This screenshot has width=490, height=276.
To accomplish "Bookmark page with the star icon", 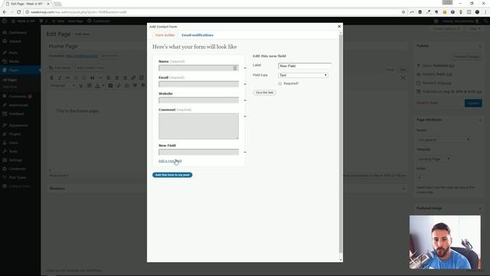I will coord(403,12).
